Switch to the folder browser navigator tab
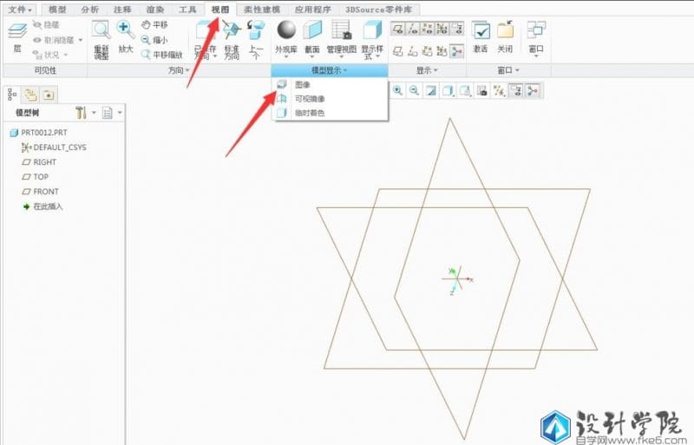 [30, 95]
